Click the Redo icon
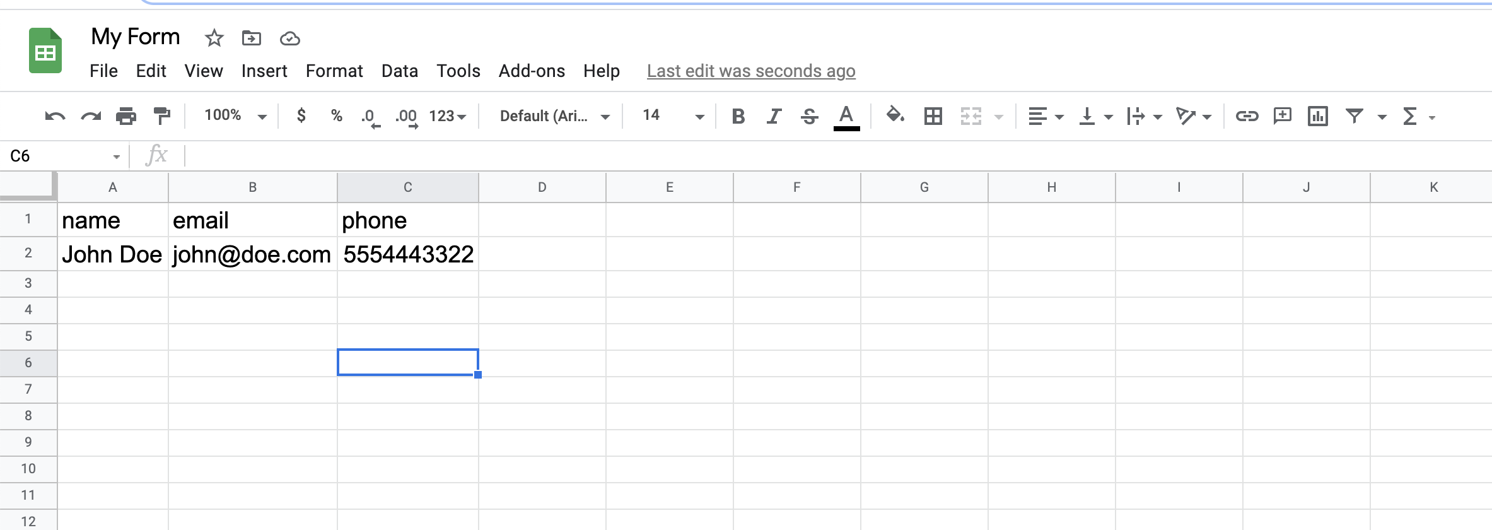1492x530 pixels. coord(91,116)
